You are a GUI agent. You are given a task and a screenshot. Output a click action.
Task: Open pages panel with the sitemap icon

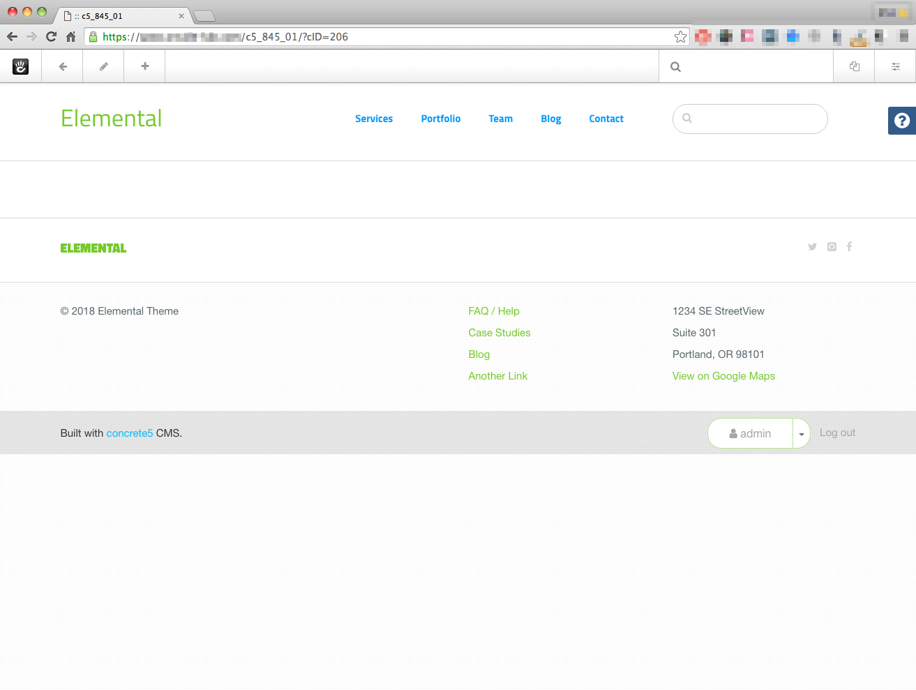854,66
